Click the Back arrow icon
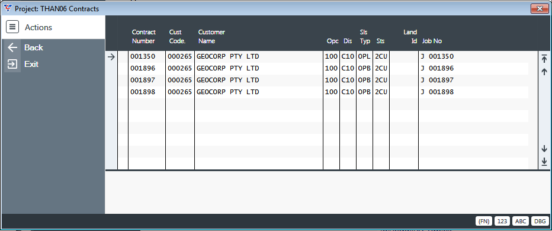Viewport: 552px width, 231px height. 12,47
